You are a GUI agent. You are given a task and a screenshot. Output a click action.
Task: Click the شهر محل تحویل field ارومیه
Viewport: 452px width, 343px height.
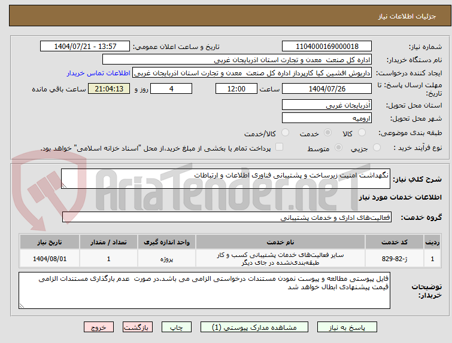coord(327,118)
